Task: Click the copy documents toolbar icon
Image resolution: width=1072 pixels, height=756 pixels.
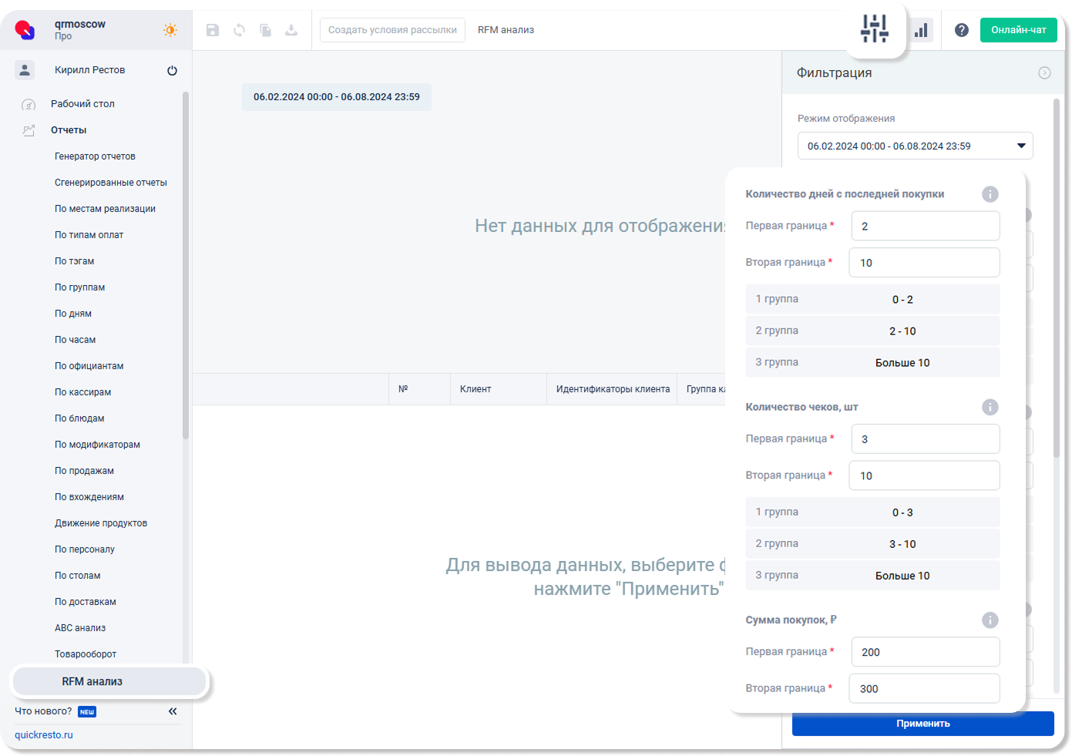Action: click(x=265, y=30)
